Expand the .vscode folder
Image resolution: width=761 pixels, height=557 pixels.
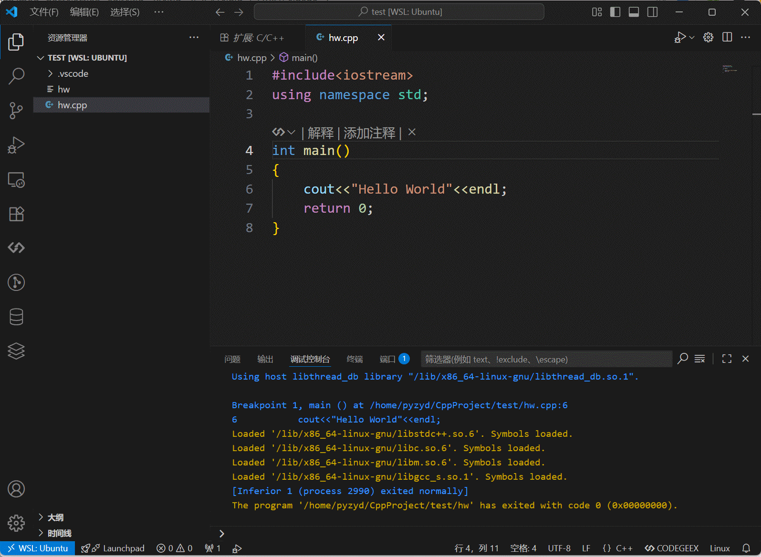click(121, 73)
